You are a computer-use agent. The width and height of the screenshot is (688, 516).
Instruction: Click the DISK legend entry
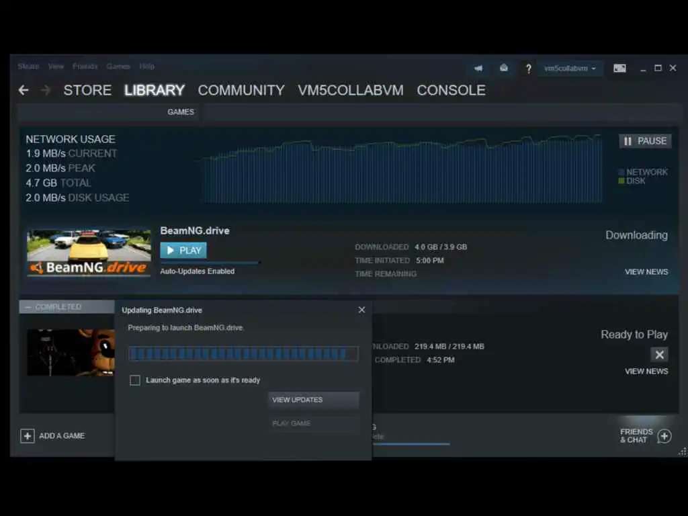pos(632,181)
